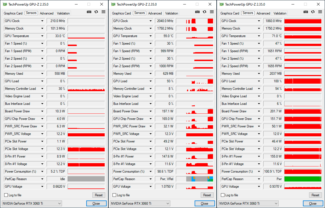Click the GPU-Z title bar icon in the middle window
The image size is (325, 208).
tap(113, 4)
